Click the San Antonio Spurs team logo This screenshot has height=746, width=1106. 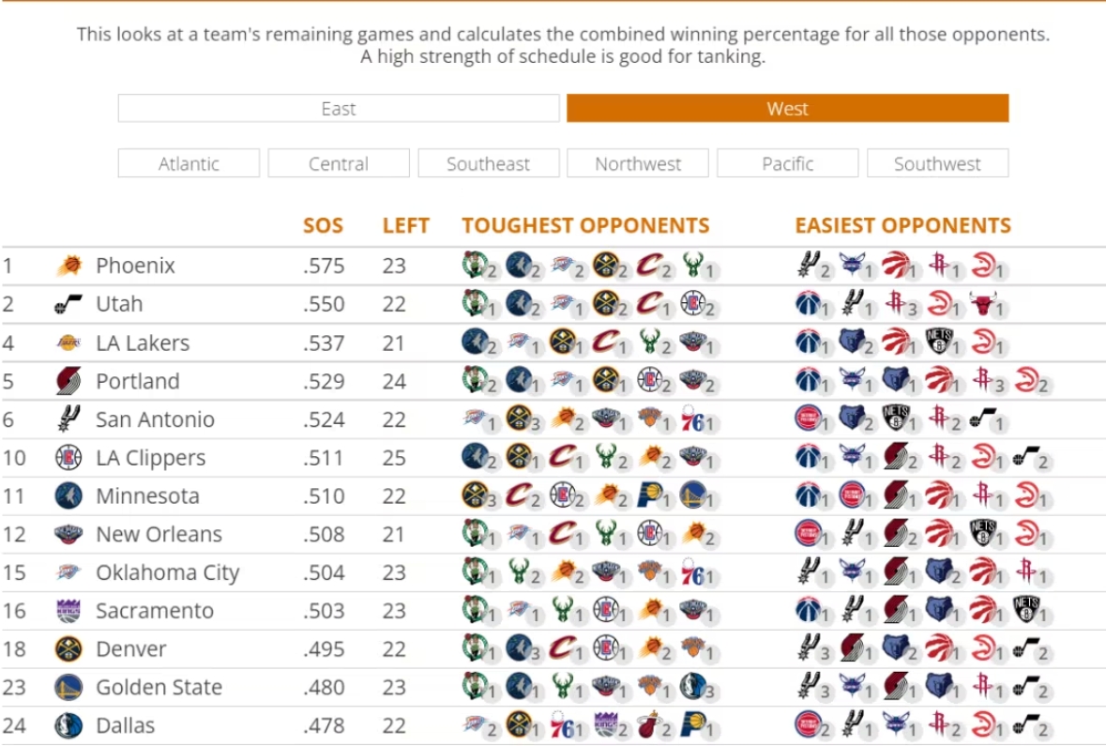68,419
